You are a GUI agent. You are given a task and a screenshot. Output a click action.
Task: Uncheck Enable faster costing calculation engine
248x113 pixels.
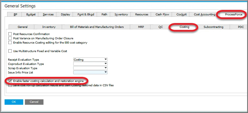(x=10, y=81)
